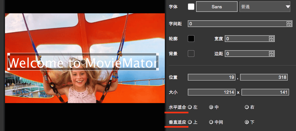Click the 垂直适应 label
This screenshot has height=131, width=296.
coord(177,122)
